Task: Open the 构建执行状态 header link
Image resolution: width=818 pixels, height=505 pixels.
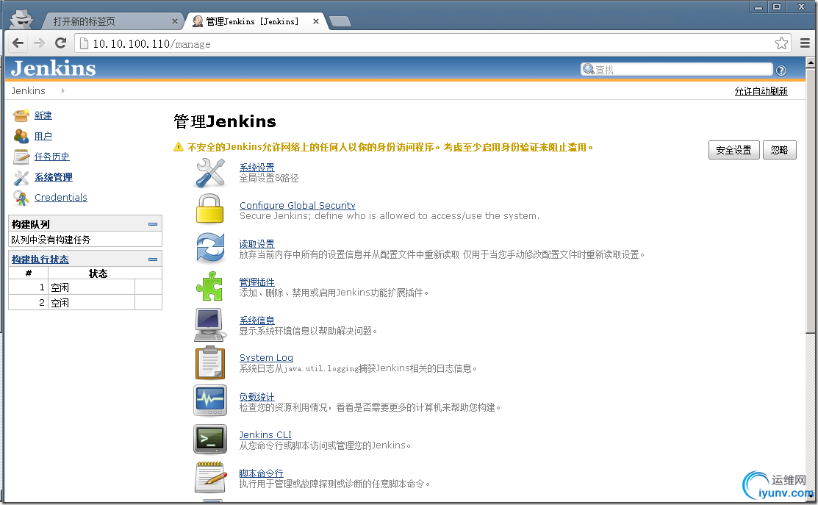Action: (x=40, y=259)
